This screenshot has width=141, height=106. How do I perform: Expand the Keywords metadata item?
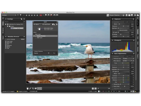coord(6,46)
